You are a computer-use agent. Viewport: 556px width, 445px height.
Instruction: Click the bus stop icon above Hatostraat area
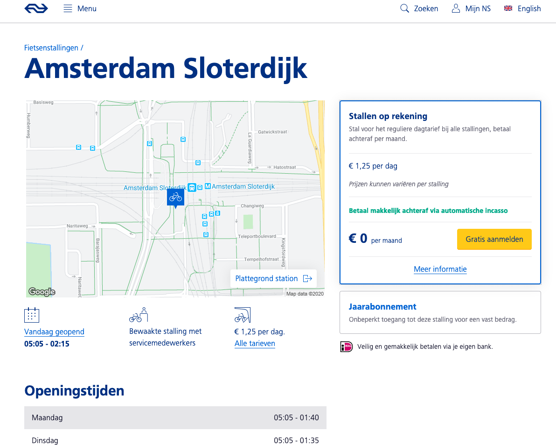(x=198, y=162)
